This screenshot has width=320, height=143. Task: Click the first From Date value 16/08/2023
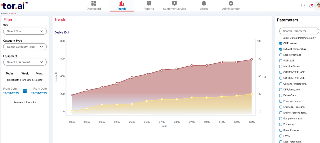pos(11,93)
